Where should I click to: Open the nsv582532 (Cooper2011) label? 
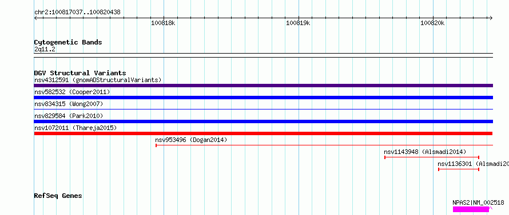tap(72, 92)
